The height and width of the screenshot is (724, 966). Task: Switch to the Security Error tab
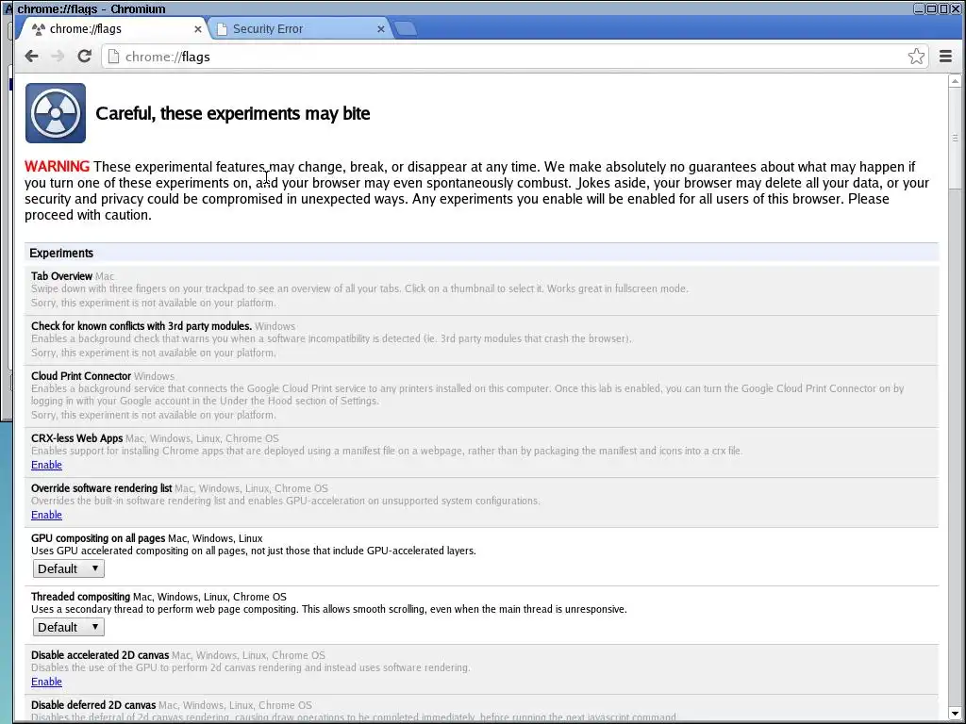301,29
